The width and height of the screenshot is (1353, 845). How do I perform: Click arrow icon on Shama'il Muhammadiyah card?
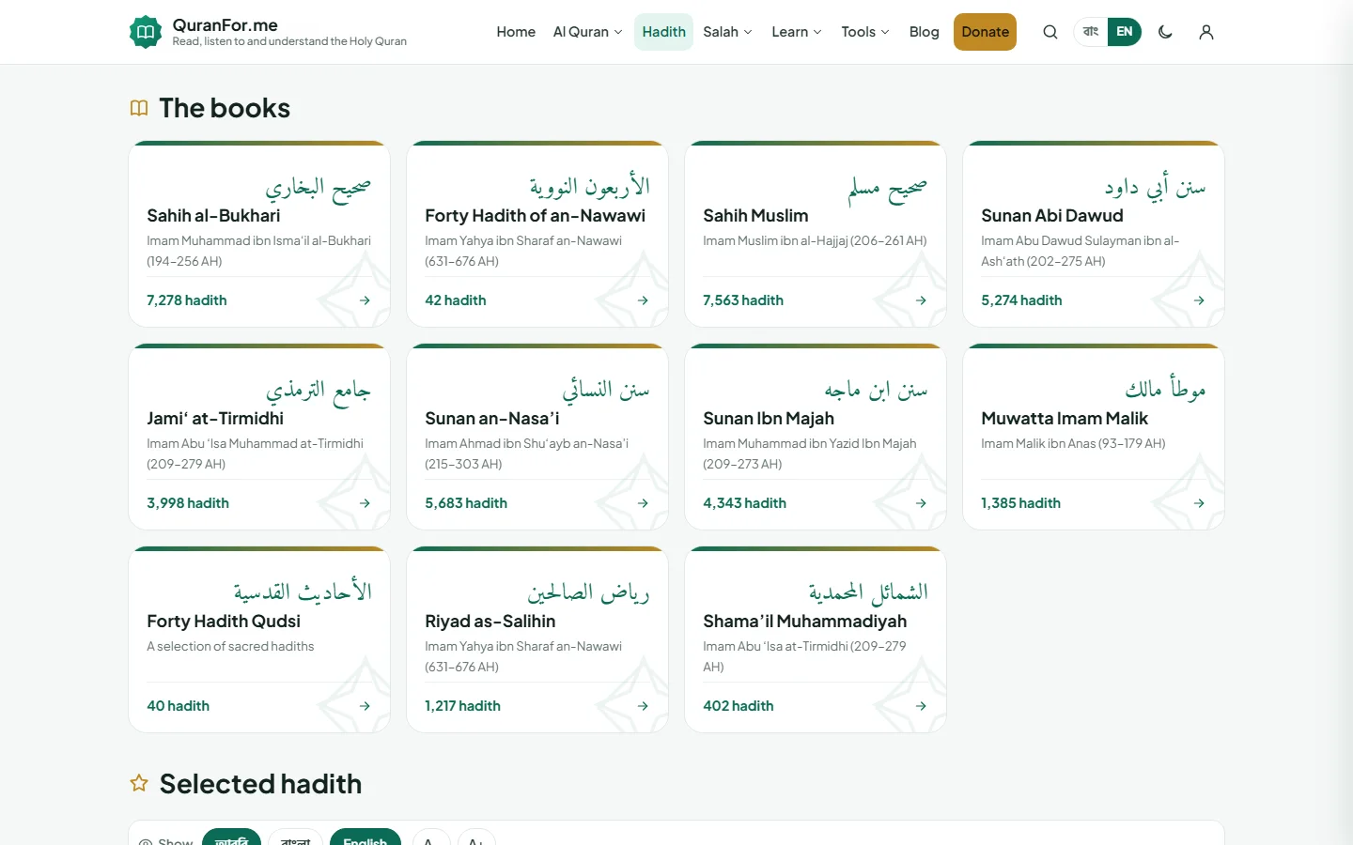921,706
